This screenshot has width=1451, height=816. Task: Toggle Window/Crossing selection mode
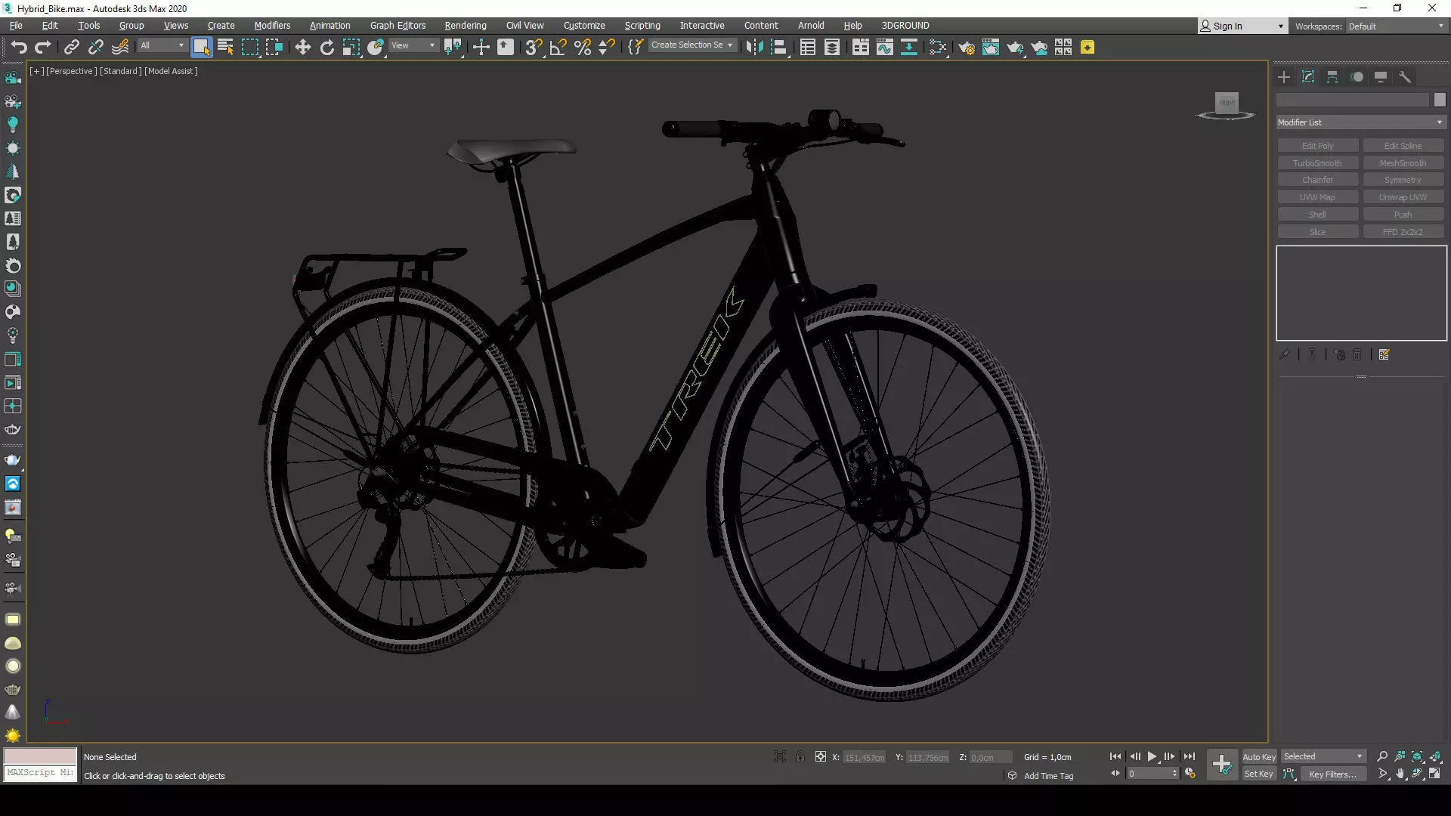pyautogui.click(x=274, y=48)
